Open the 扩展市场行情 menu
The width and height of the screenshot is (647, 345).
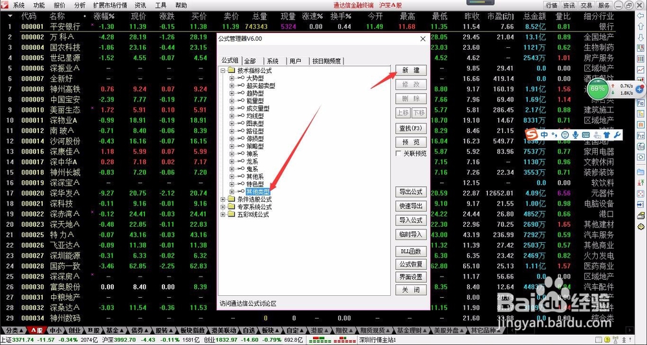click(110, 5)
